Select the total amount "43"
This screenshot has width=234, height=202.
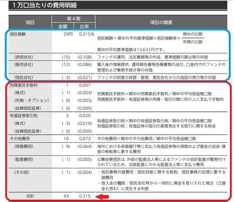tap(66, 196)
